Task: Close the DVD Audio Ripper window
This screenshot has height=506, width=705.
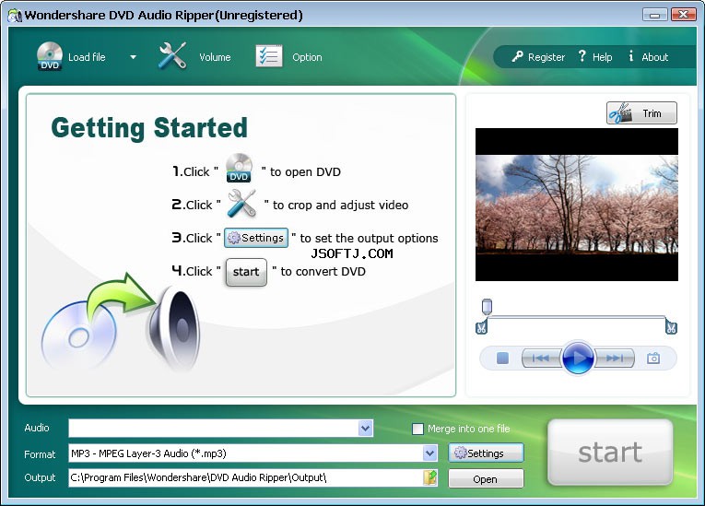Action: 684,15
